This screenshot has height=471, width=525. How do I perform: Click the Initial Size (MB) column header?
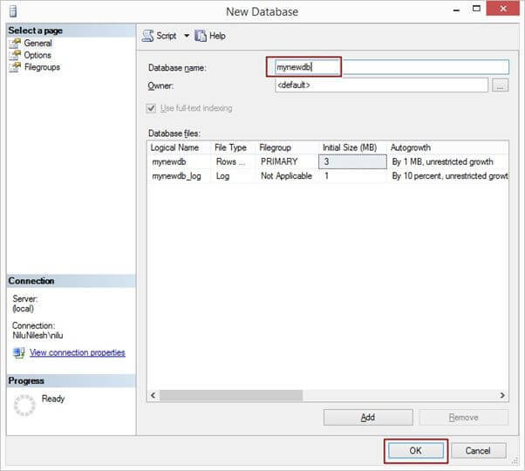click(352, 147)
